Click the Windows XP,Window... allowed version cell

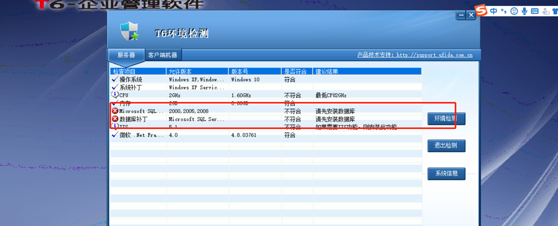(x=197, y=80)
